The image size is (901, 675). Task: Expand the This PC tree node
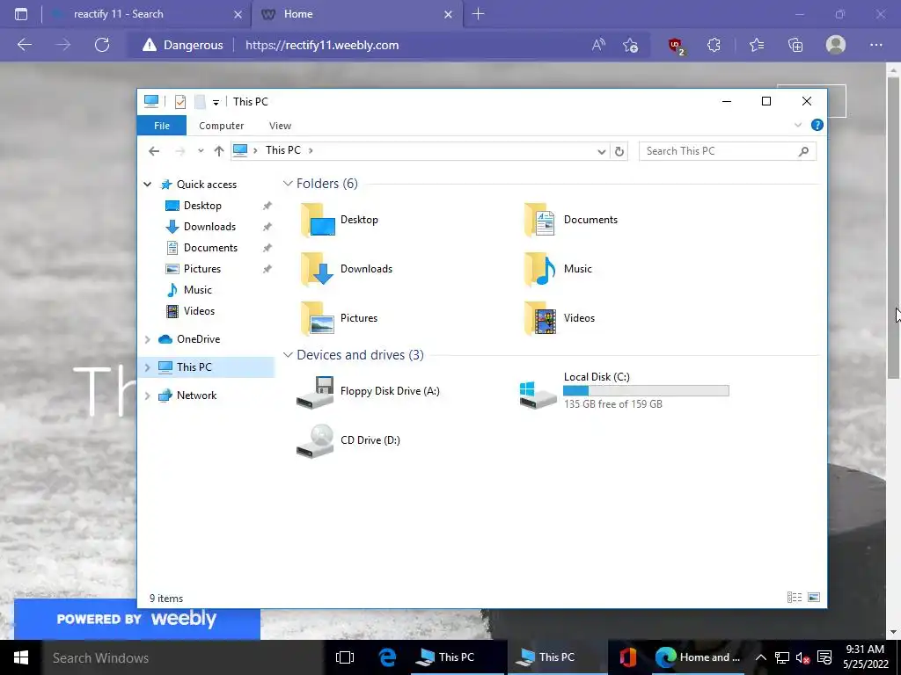tap(147, 368)
